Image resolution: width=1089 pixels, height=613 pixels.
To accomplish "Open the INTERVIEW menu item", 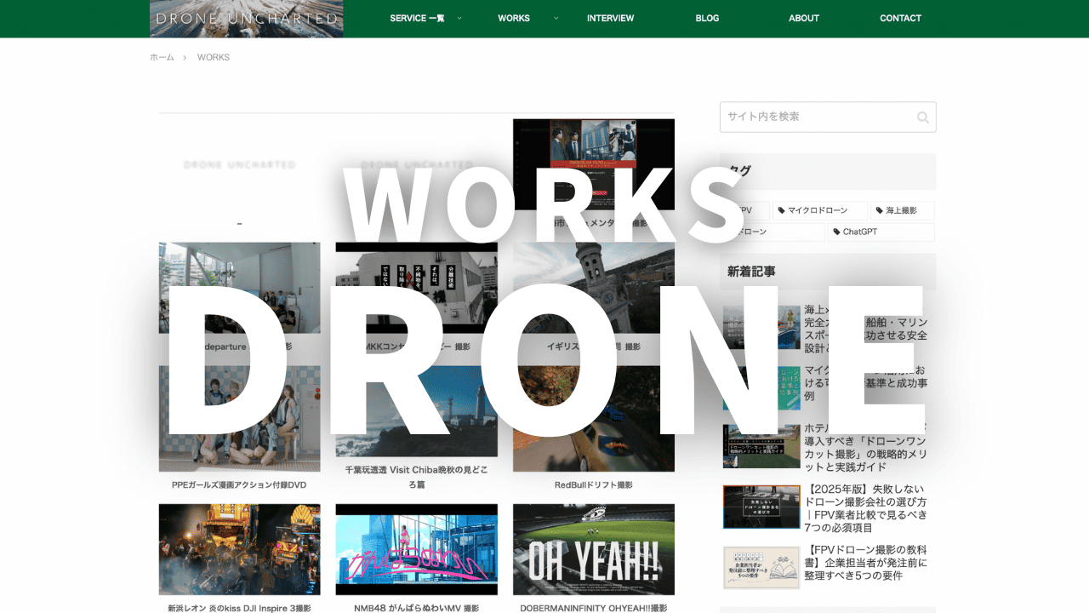I will (610, 18).
